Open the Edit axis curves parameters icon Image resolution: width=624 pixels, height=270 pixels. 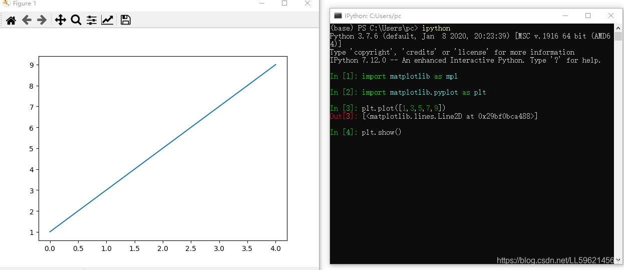pyautogui.click(x=107, y=20)
